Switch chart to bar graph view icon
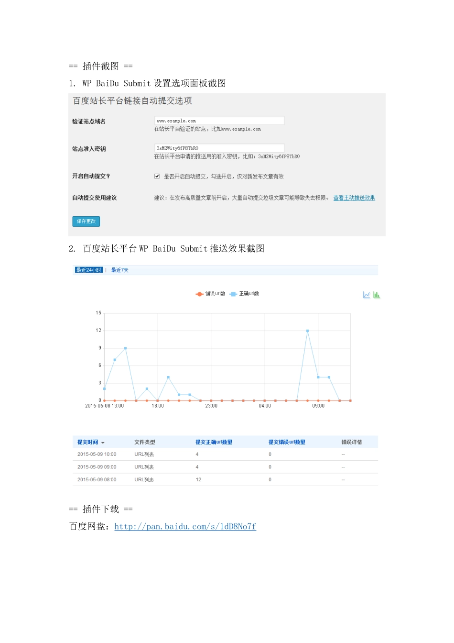 coord(377,295)
